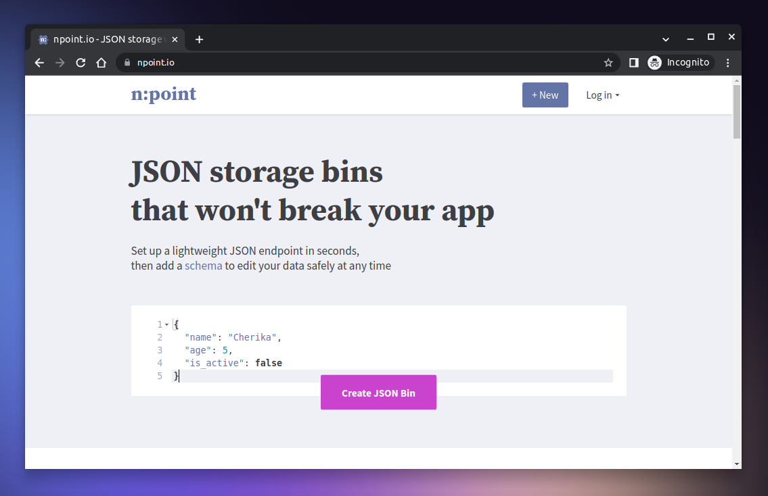Reload the npoint.io page
The width and height of the screenshot is (768, 496).
(81, 63)
